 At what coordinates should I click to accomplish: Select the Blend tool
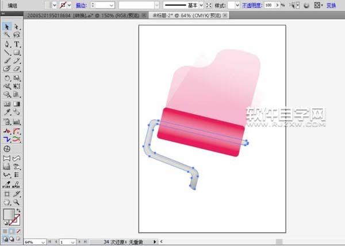(16, 112)
